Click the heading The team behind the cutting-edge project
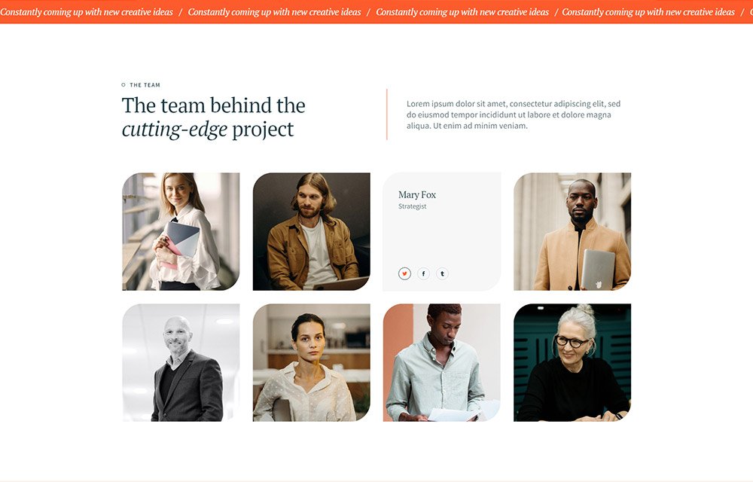This screenshot has width=753, height=482. [214, 117]
